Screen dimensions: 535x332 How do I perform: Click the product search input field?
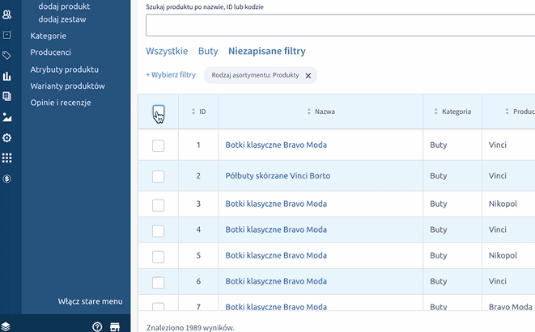click(x=340, y=25)
